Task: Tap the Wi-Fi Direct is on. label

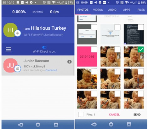Action: pos(44,51)
